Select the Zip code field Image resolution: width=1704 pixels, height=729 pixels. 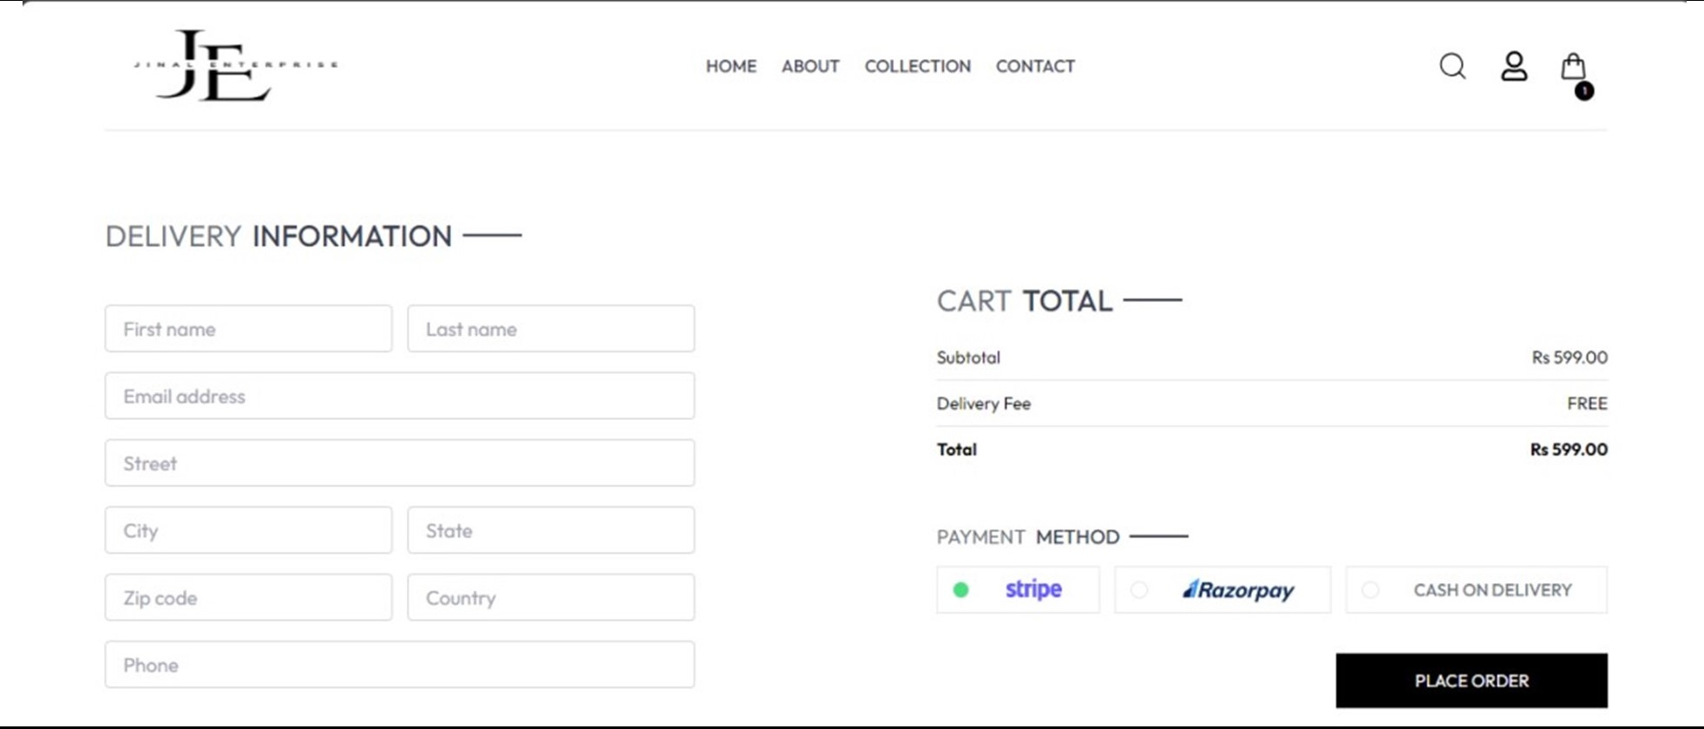248,598
